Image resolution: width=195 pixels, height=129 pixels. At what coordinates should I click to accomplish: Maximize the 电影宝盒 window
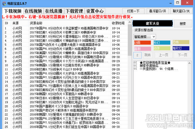[x=178, y=2]
